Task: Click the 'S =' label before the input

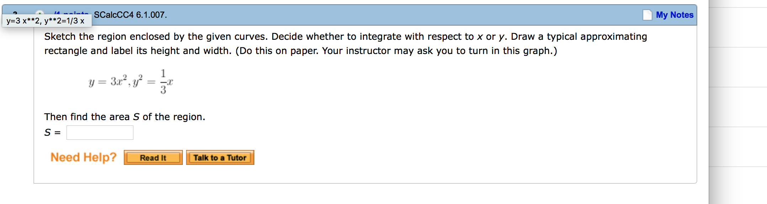Action: tap(52, 133)
